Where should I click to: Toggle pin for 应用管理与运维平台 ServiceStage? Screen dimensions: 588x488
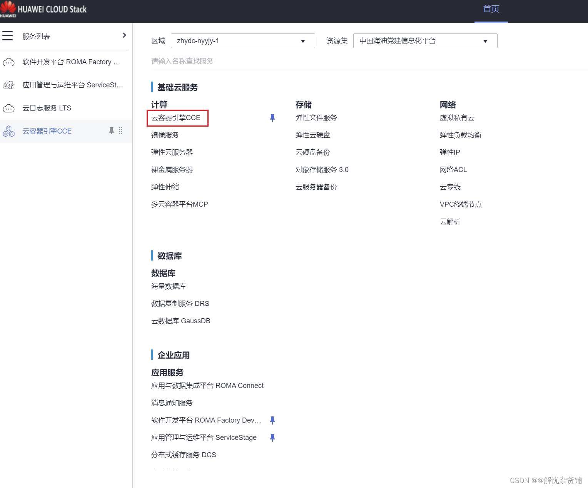click(x=272, y=438)
